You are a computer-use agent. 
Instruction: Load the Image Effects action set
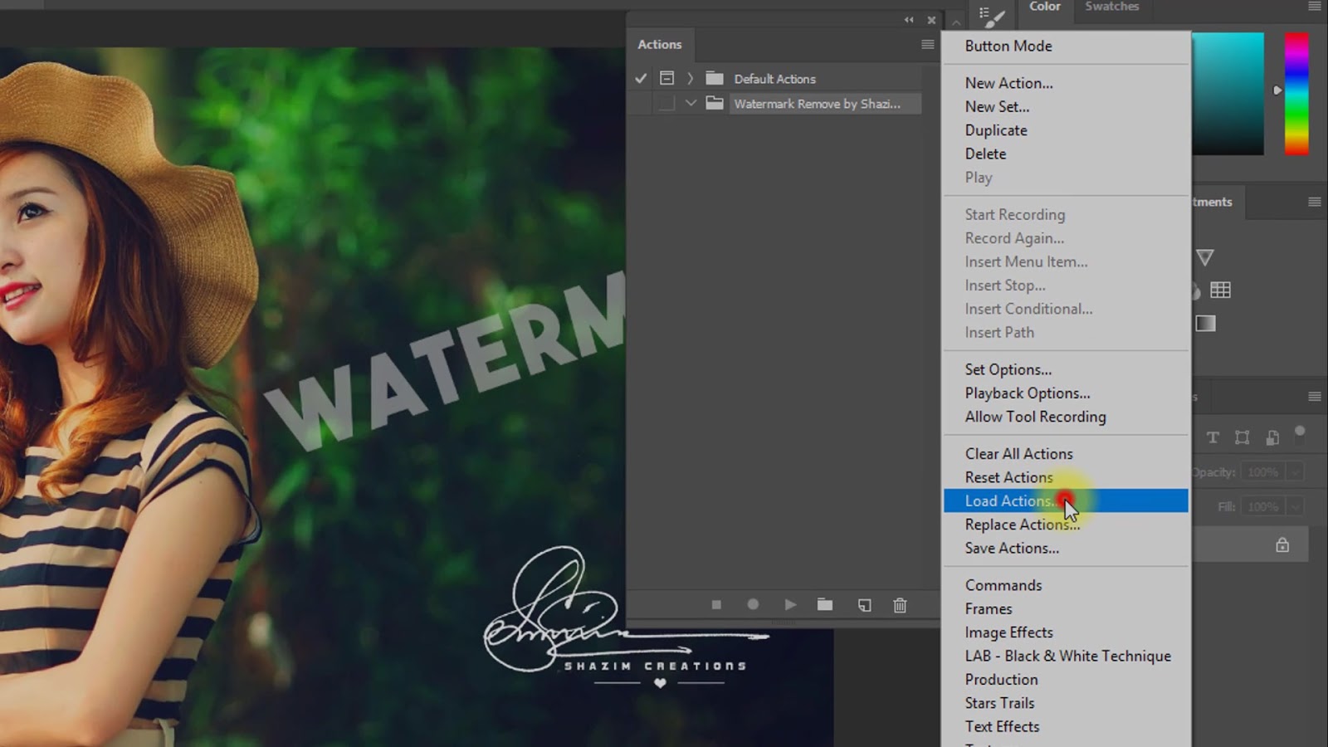1066,632
